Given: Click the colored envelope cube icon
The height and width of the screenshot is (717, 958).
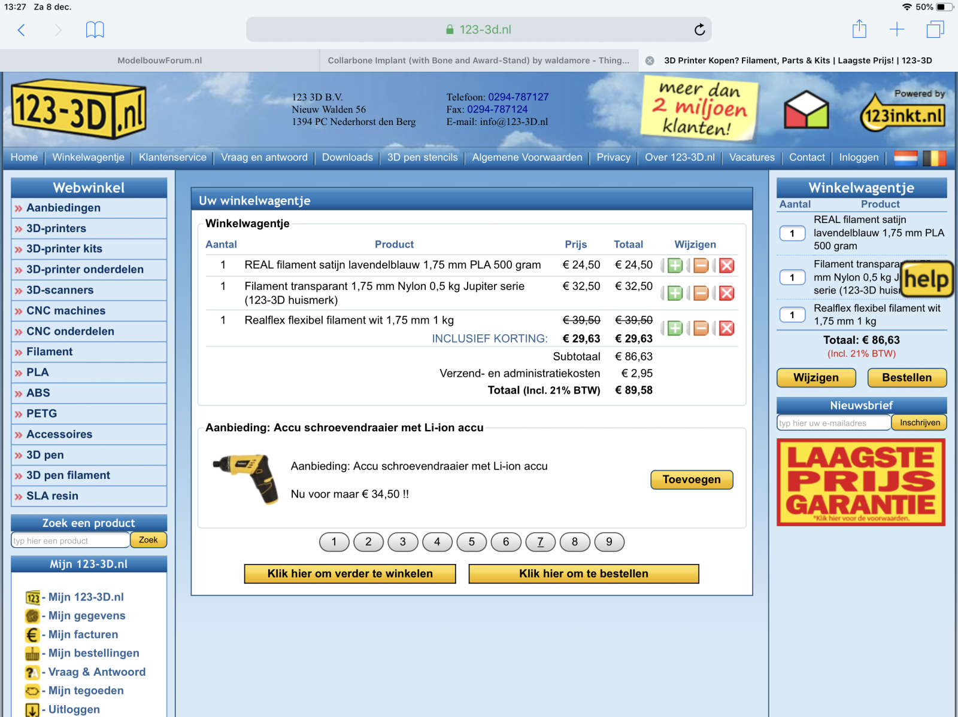Looking at the screenshot, I should point(807,110).
